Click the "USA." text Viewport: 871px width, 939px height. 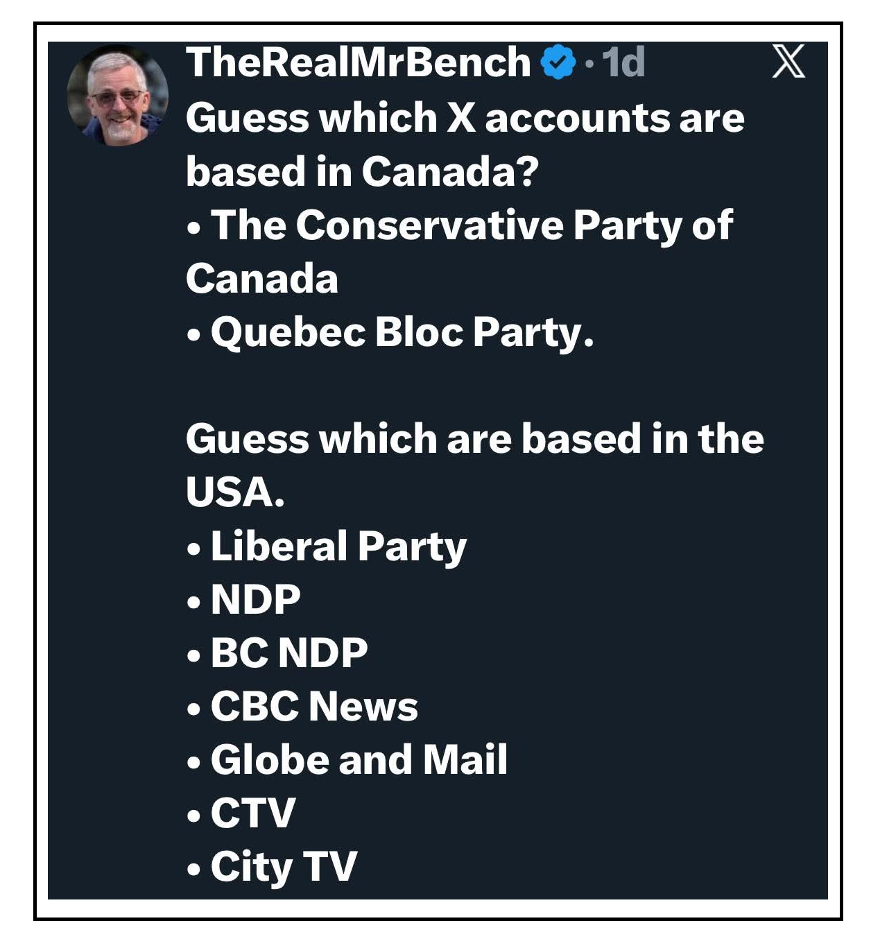(x=235, y=492)
